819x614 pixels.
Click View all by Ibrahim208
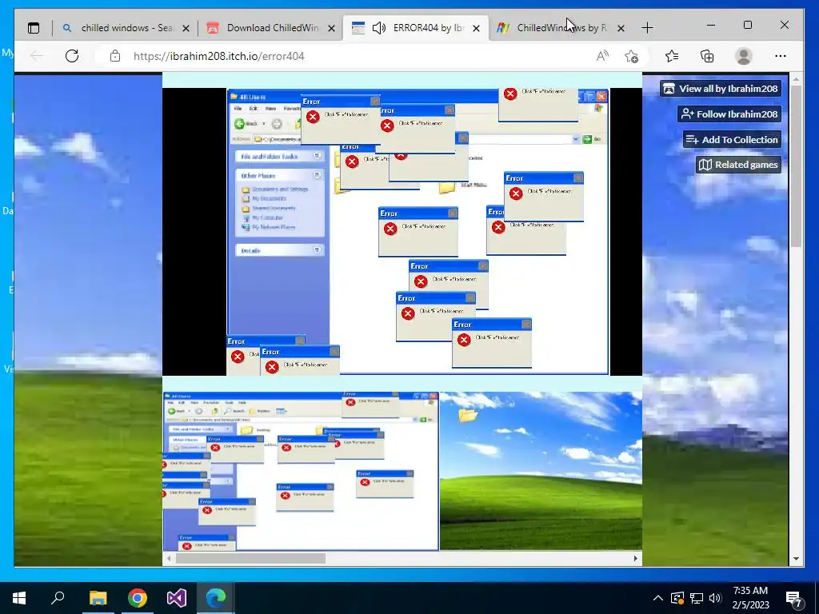pyautogui.click(x=721, y=89)
